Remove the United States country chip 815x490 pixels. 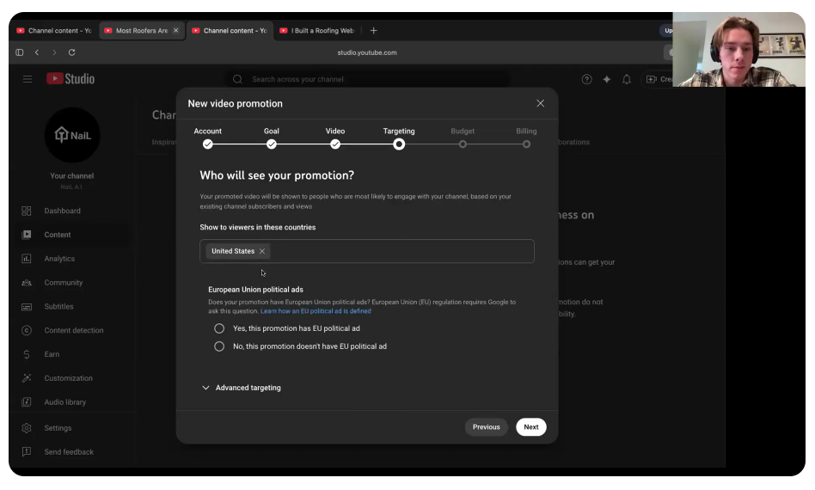262,252
